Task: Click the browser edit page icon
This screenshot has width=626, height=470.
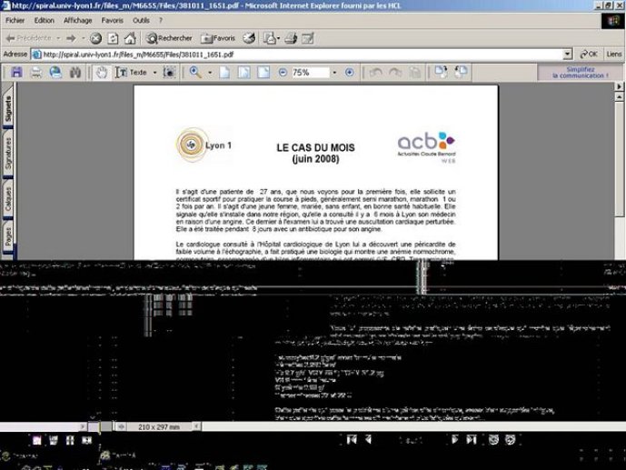Action: 308,38
